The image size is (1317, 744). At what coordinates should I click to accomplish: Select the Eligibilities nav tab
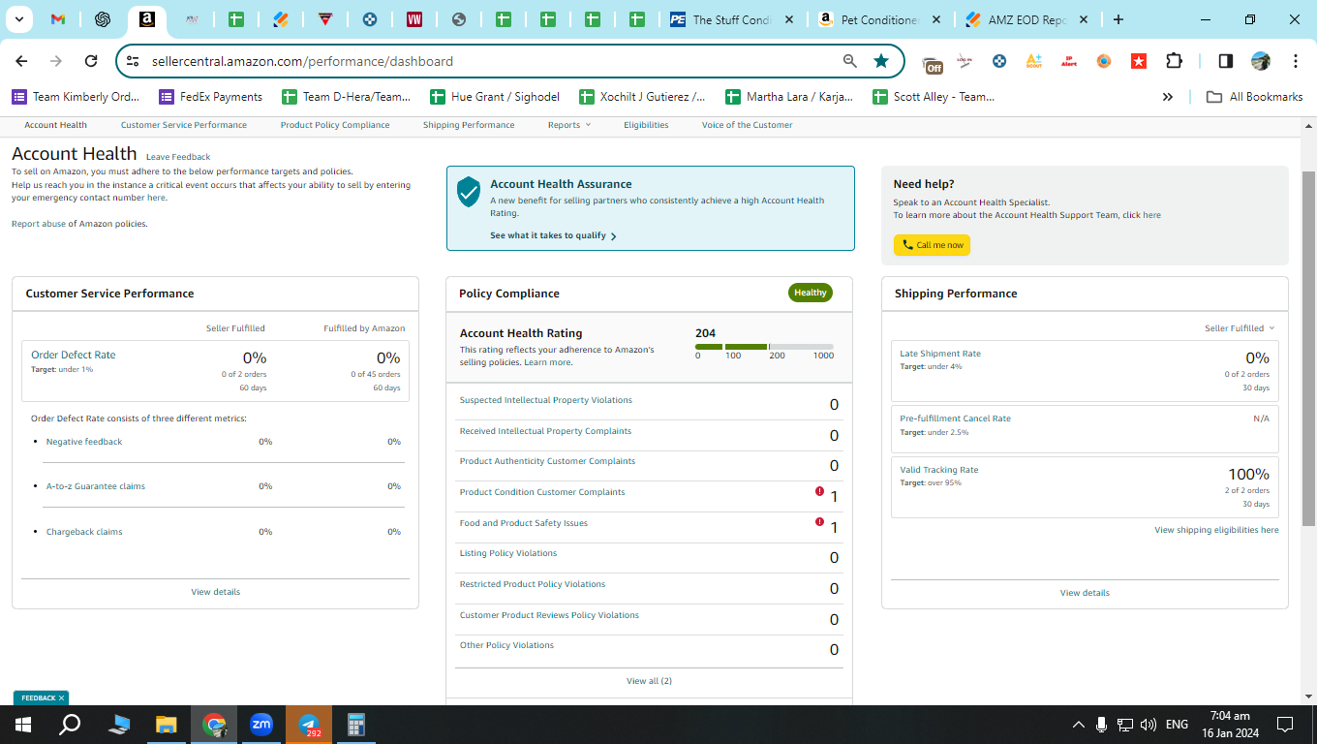(646, 125)
